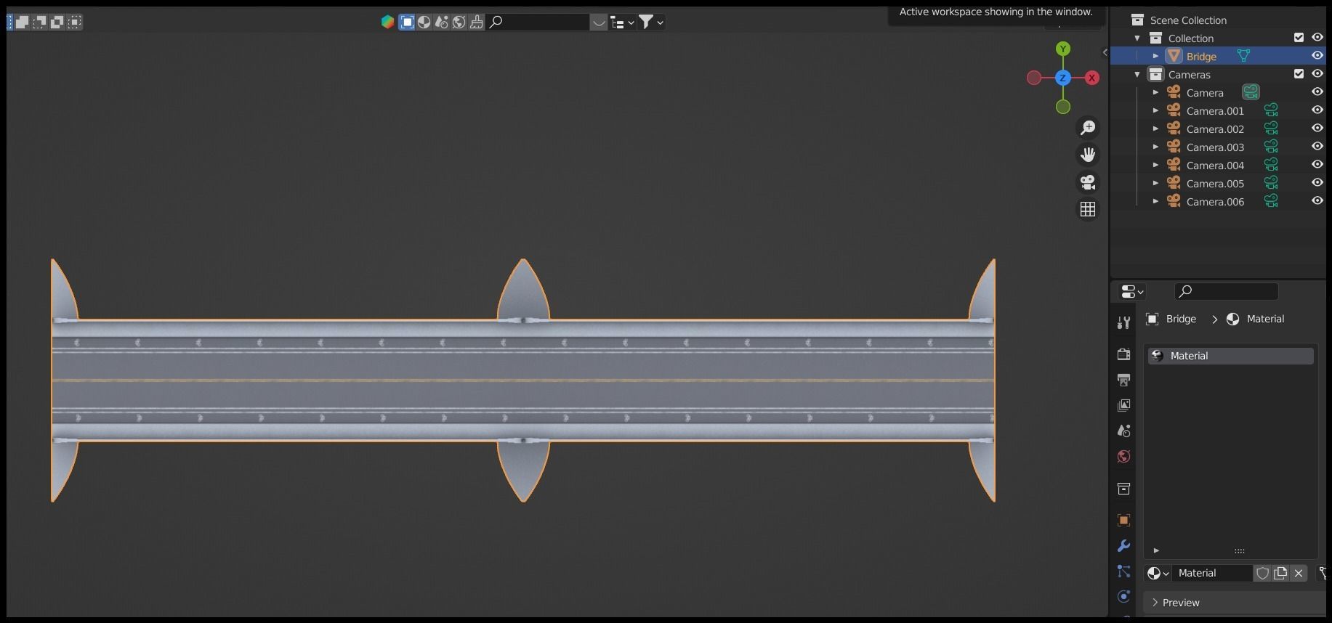Open the Particles properties tab
Viewport: 1332px width, 623px height.
tap(1123, 571)
